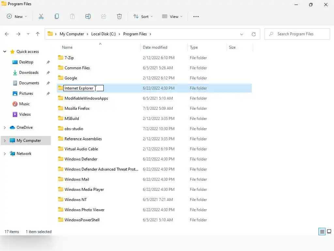The width and height of the screenshot is (334, 251).
Task: Go up one folder level arrow
Action: click(x=38, y=34)
